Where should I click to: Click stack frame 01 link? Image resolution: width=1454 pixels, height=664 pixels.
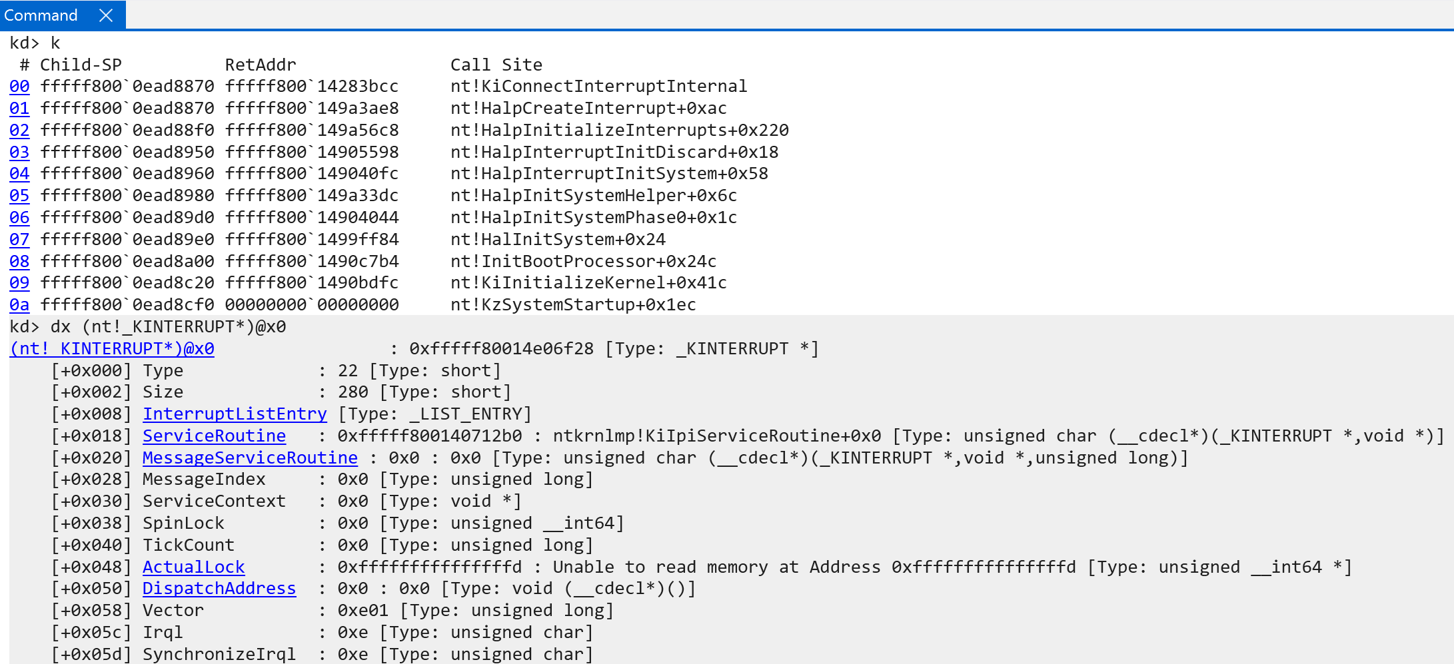19,109
